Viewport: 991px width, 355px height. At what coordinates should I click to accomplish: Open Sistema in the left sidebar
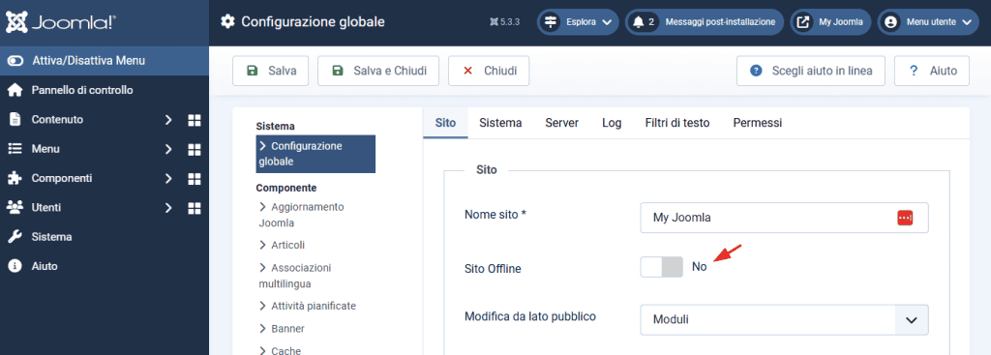click(52, 237)
